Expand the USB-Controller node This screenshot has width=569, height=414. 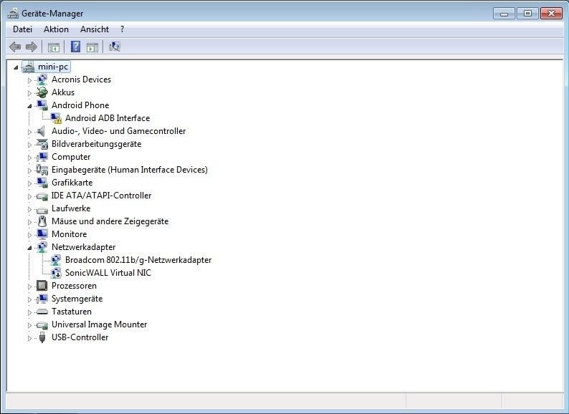[29, 338]
